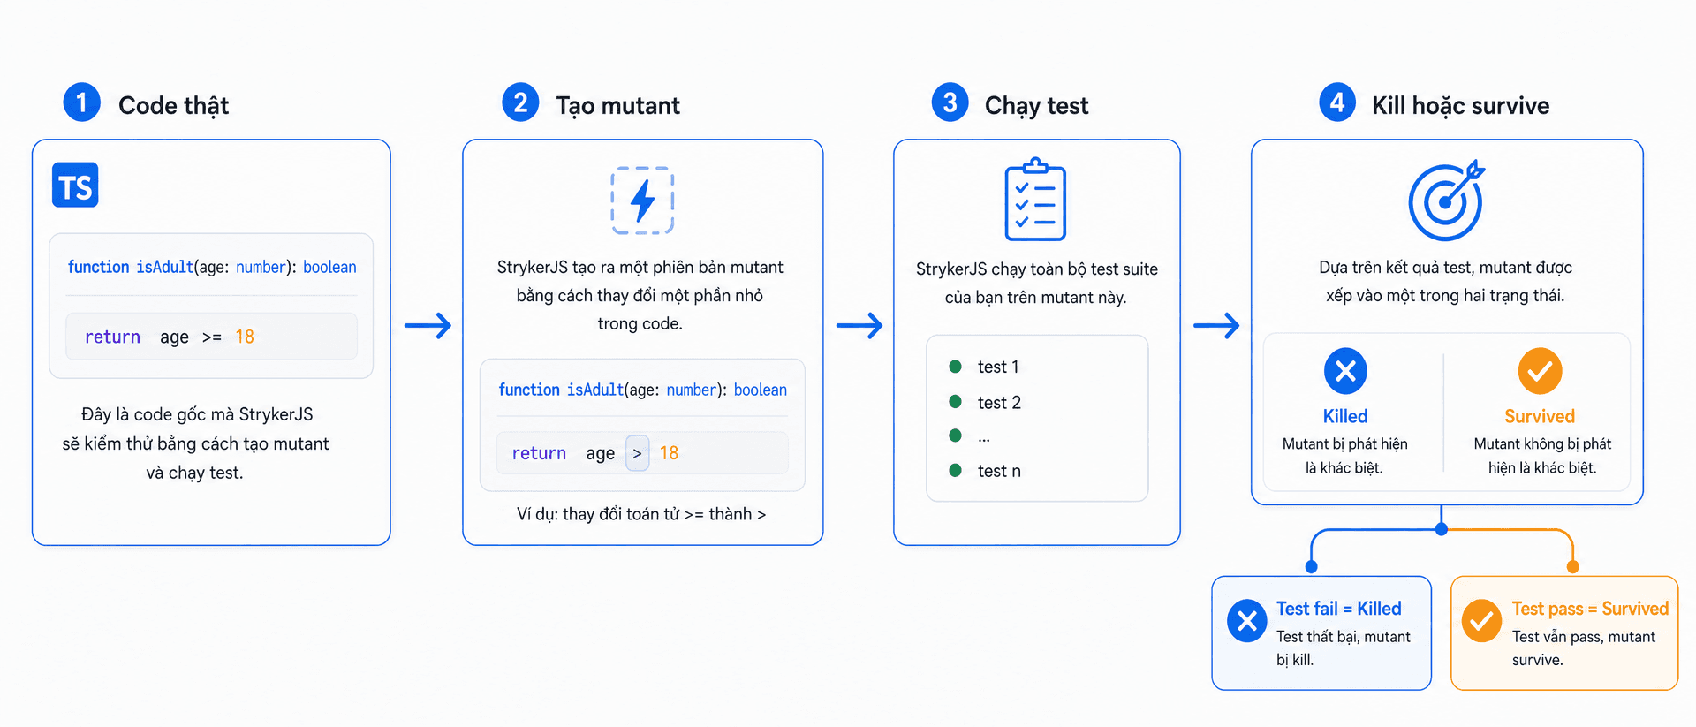This screenshot has height=727, width=1696.
Task: Click the 'Test fail = Killed' title
Action: pos(1338,609)
